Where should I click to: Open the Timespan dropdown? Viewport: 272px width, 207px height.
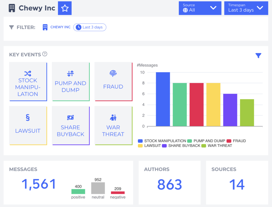tap(246, 8)
